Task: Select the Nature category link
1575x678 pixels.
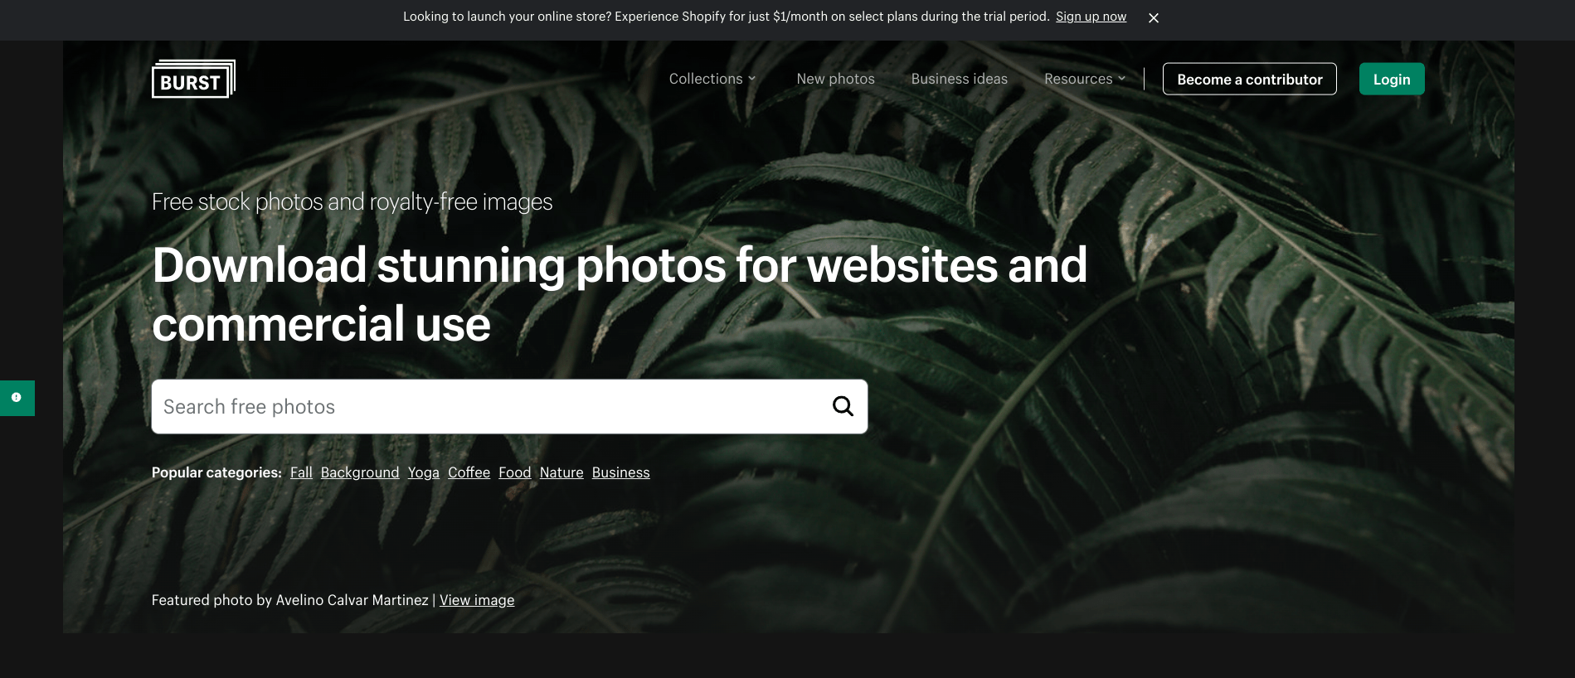Action: pos(561,472)
